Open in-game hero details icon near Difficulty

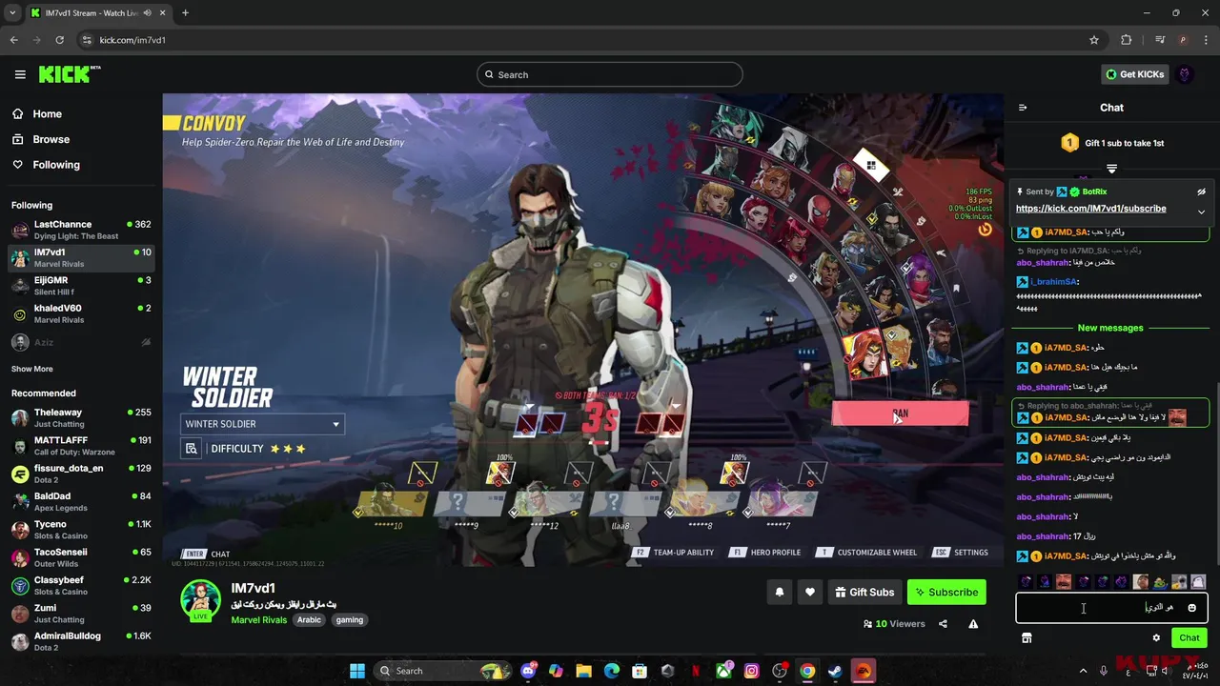[192, 449]
